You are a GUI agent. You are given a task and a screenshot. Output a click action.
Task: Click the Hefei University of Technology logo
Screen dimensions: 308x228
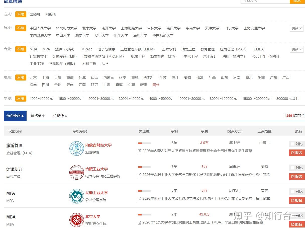point(76,172)
